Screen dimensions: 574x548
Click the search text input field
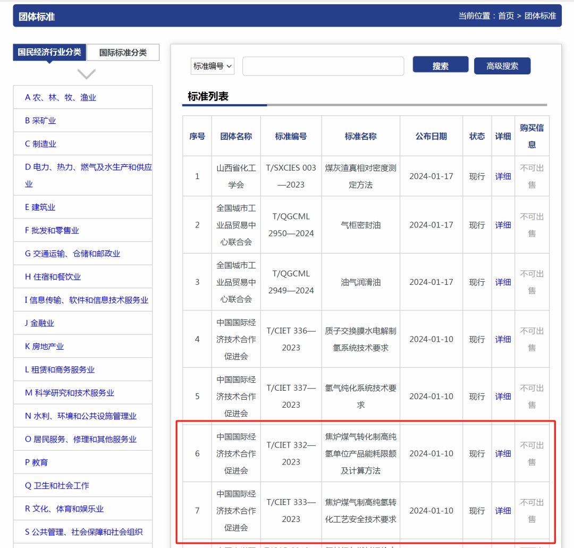pyautogui.click(x=323, y=66)
